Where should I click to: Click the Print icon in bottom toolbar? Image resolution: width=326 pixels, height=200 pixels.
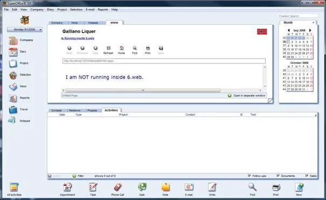click(276, 187)
